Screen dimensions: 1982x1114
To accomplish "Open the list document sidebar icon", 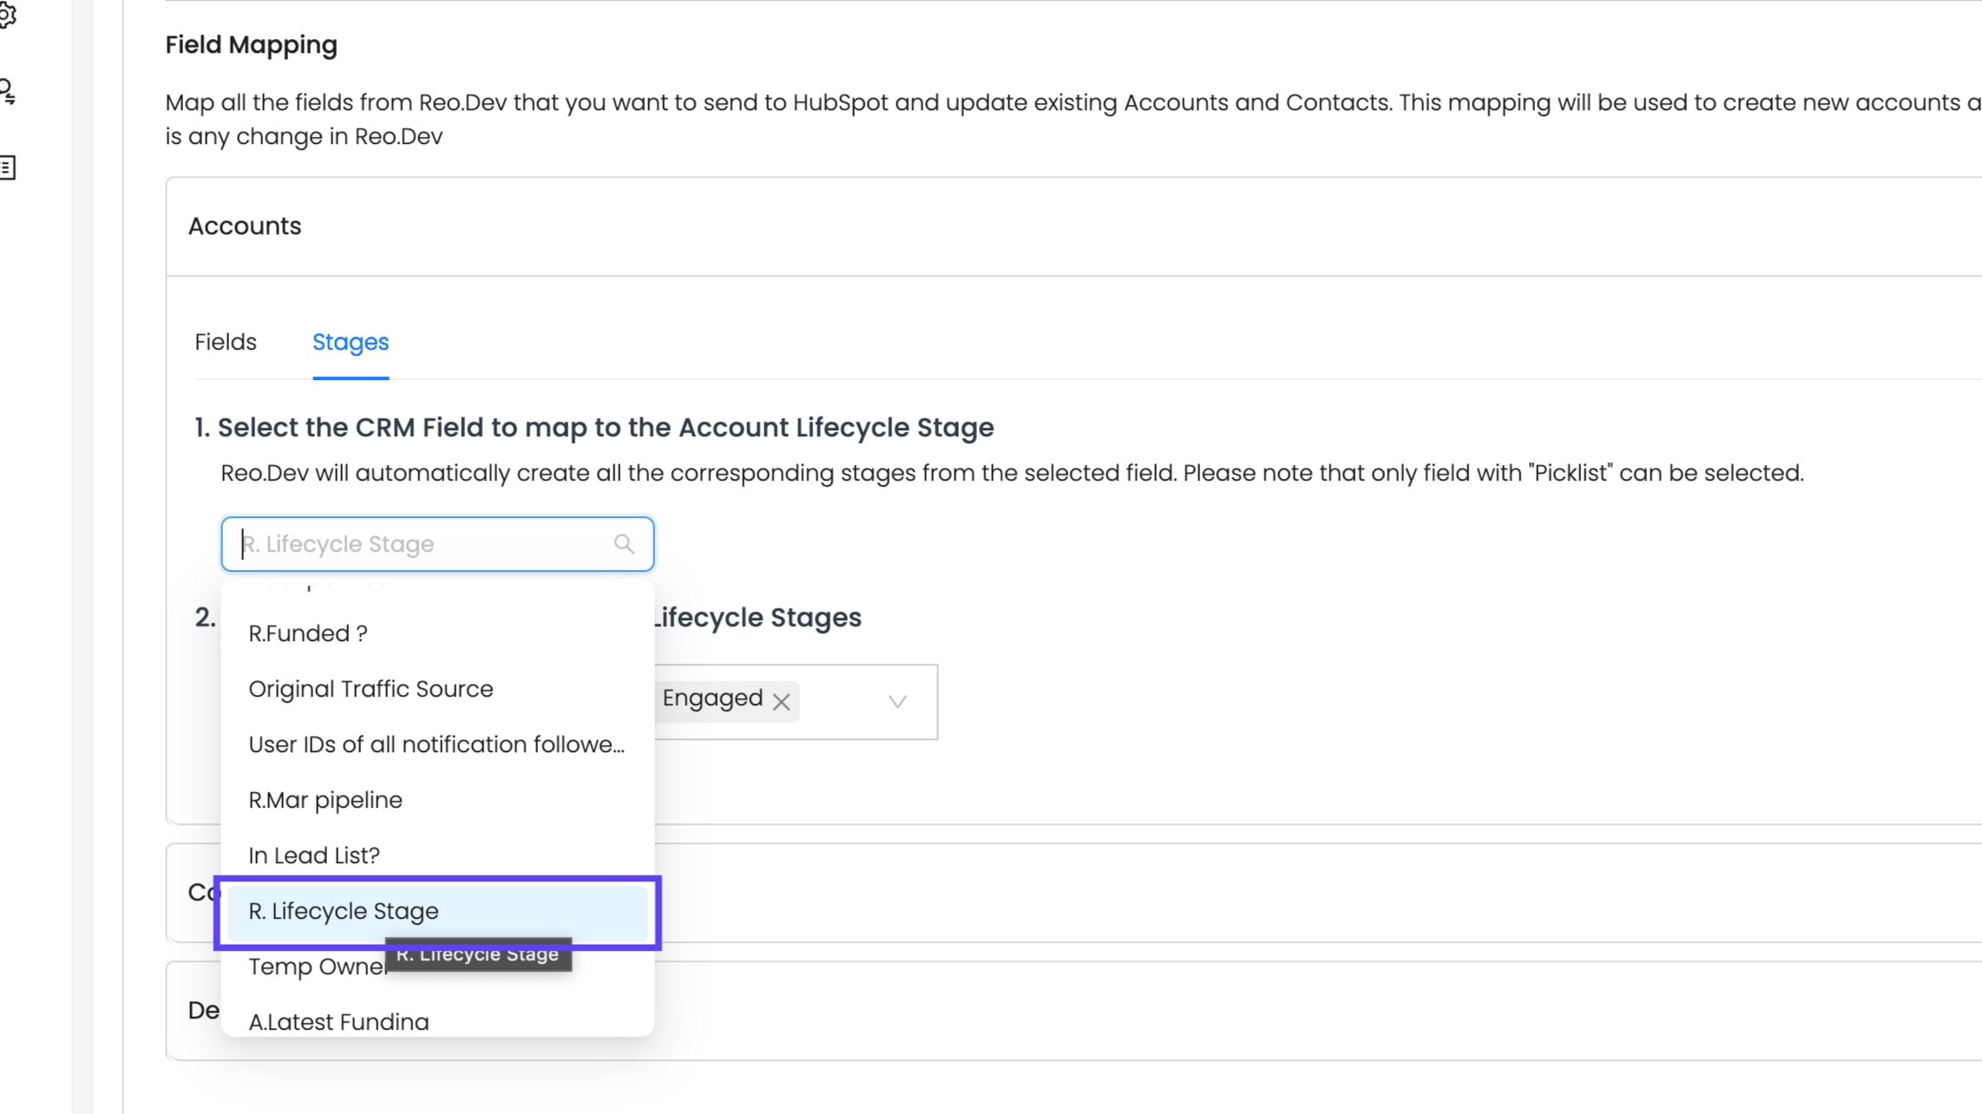I will (7, 167).
